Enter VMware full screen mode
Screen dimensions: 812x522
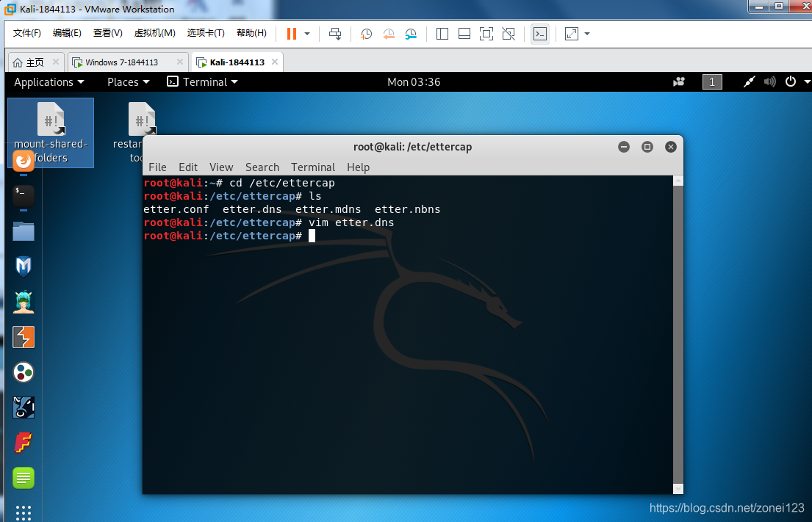click(x=486, y=34)
